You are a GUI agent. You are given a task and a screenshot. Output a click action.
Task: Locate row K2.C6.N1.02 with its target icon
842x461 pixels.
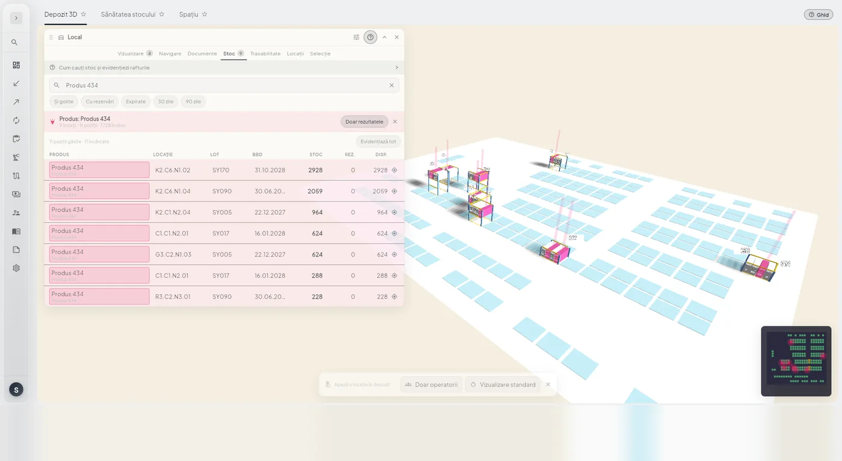[x=395, y=170]
